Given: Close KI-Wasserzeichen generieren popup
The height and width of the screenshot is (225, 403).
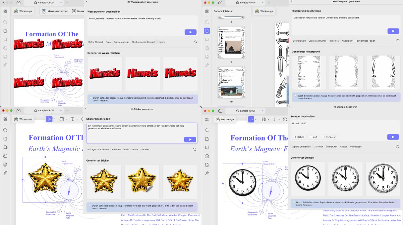Looking at the screenshot, I should (x=86, y=2).
